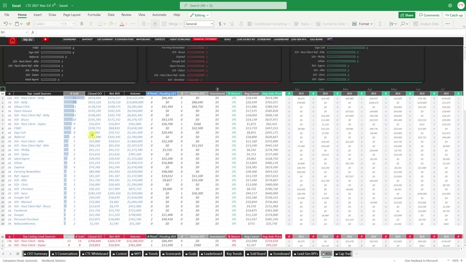Click the Insert Function fx icon
466x262 pixels.
coord(32,32)
